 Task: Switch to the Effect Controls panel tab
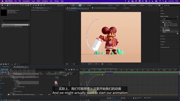point(43,8)
